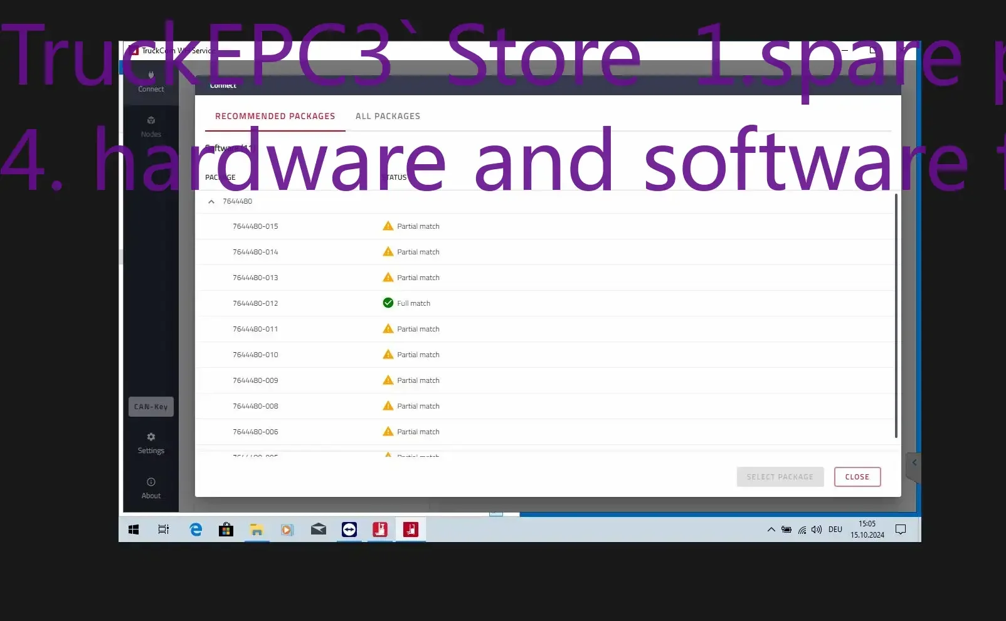Select package row 7644480-011
This screenshot has width=1006, height=621.
point(544,329)
